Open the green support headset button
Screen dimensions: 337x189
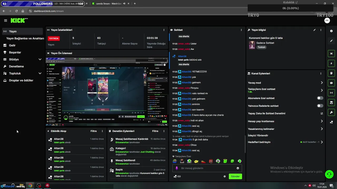329,174
